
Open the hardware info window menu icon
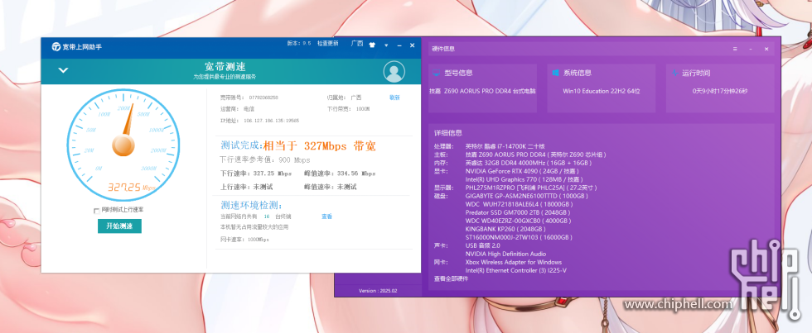pos(735,49)
